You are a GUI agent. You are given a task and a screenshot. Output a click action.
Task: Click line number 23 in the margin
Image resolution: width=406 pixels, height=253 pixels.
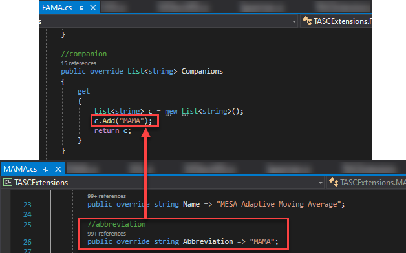click(x=27, y=205)
